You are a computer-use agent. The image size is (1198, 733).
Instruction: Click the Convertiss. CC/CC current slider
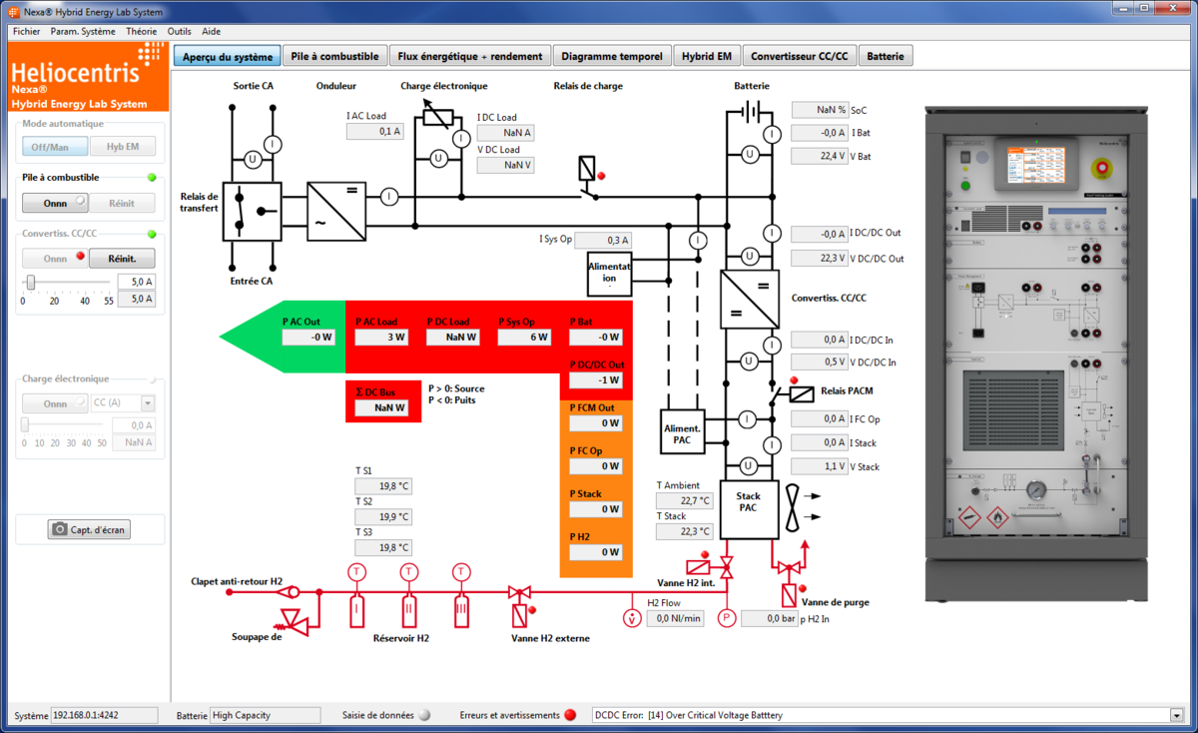31,283
